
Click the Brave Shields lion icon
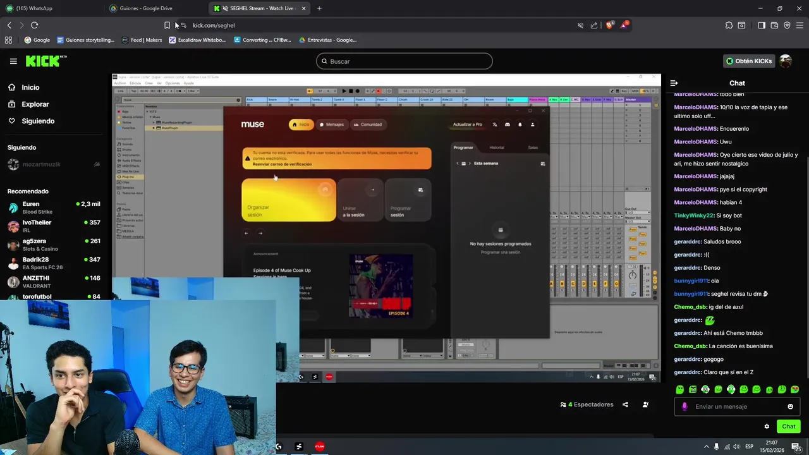(x=609, y=25)
